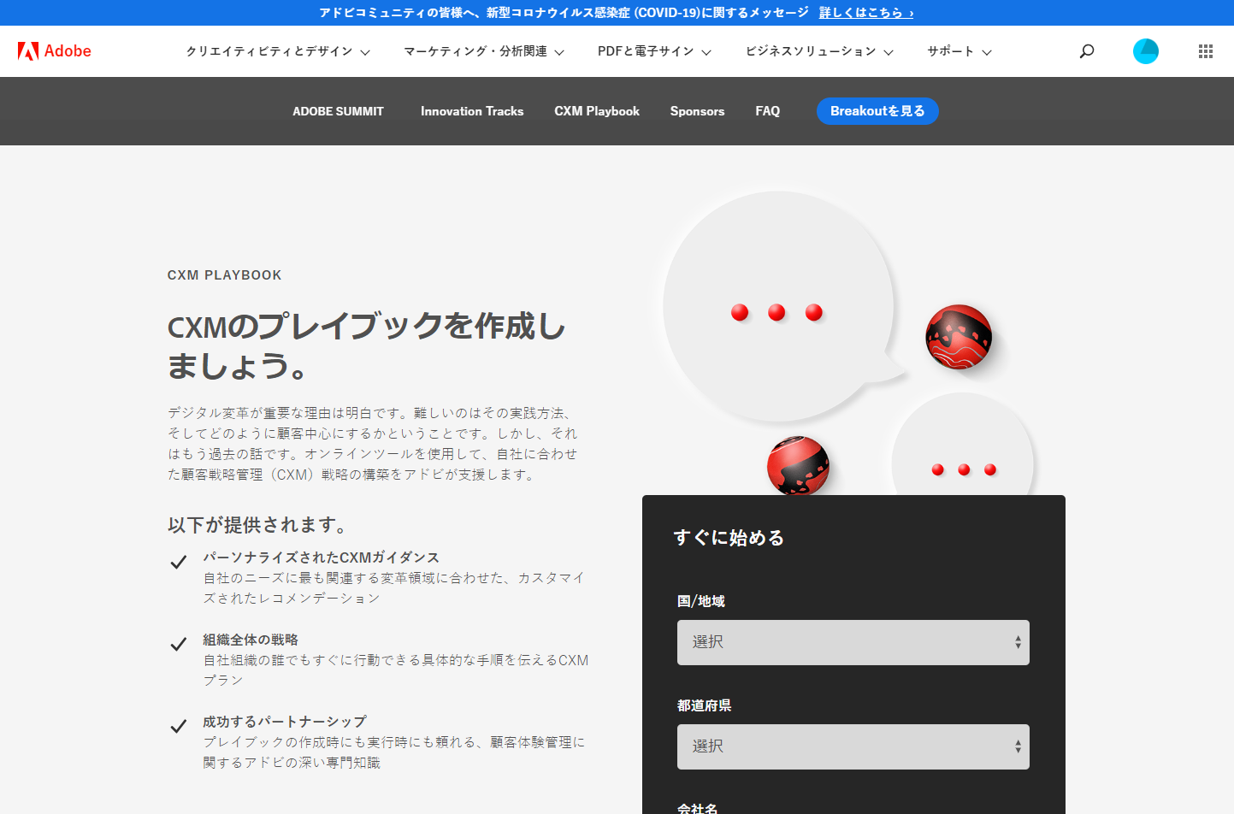The image size is (1234, 814).
Task: Click the checkmark beside パーソナライズされたCXMガイダンス
Action: (178, 562)
